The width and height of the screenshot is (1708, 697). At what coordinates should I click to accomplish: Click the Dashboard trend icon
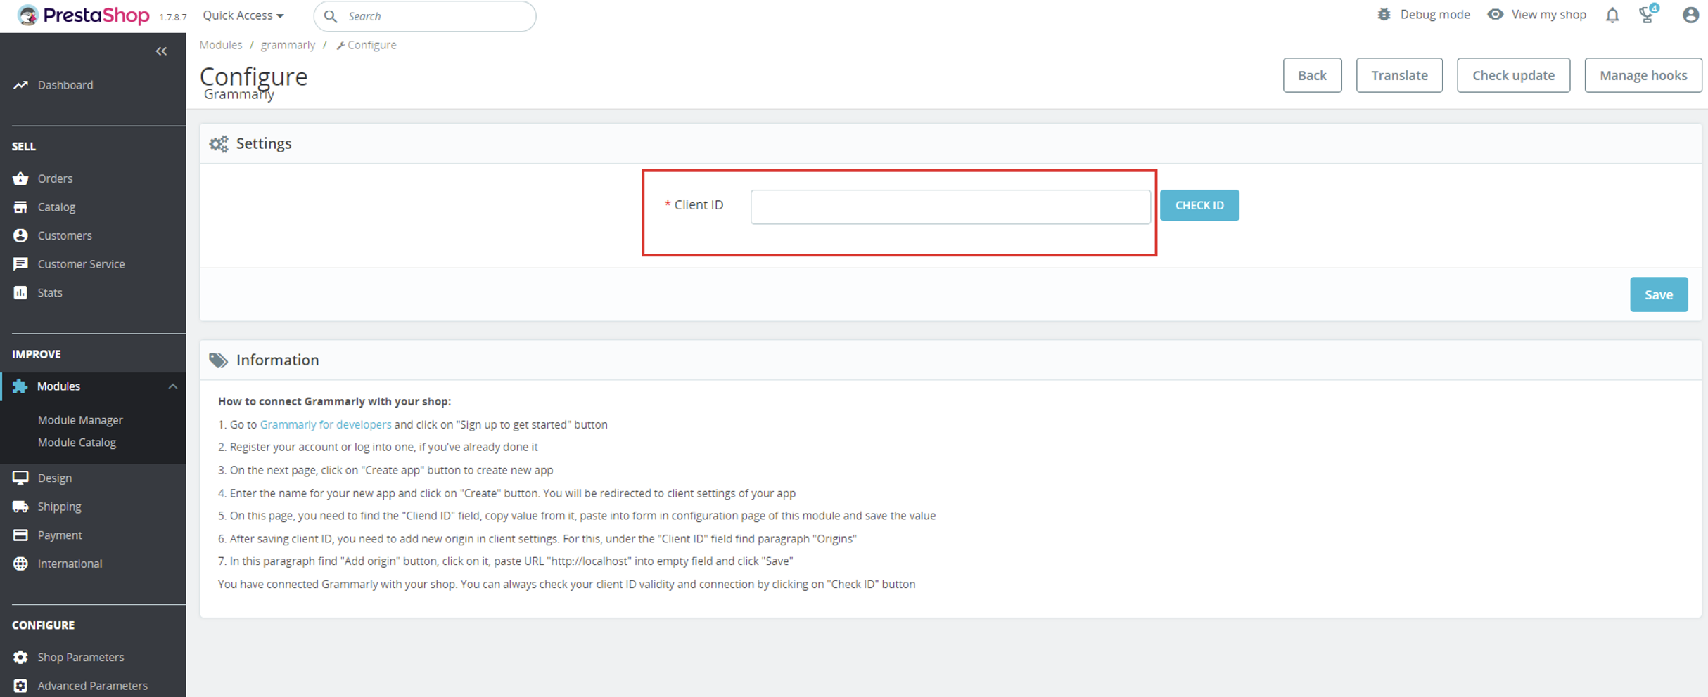click(20, 85)
